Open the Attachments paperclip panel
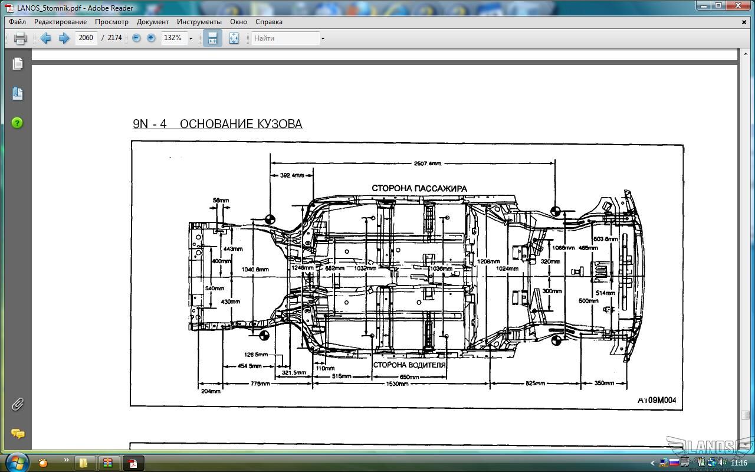The width and height of the screenshot is (755, 472). click(x=17, y=404)
